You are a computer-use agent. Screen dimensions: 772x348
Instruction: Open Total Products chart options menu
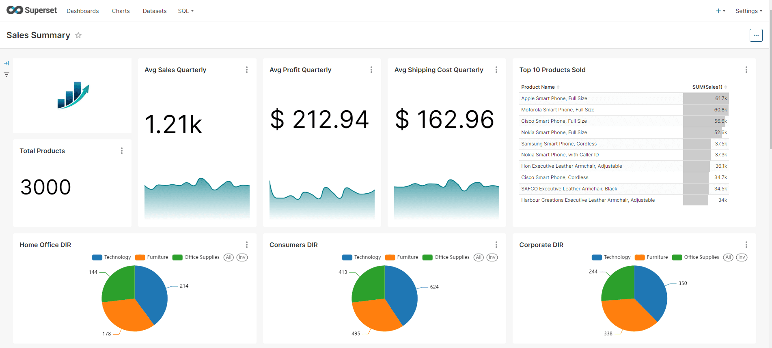(121, 151)
